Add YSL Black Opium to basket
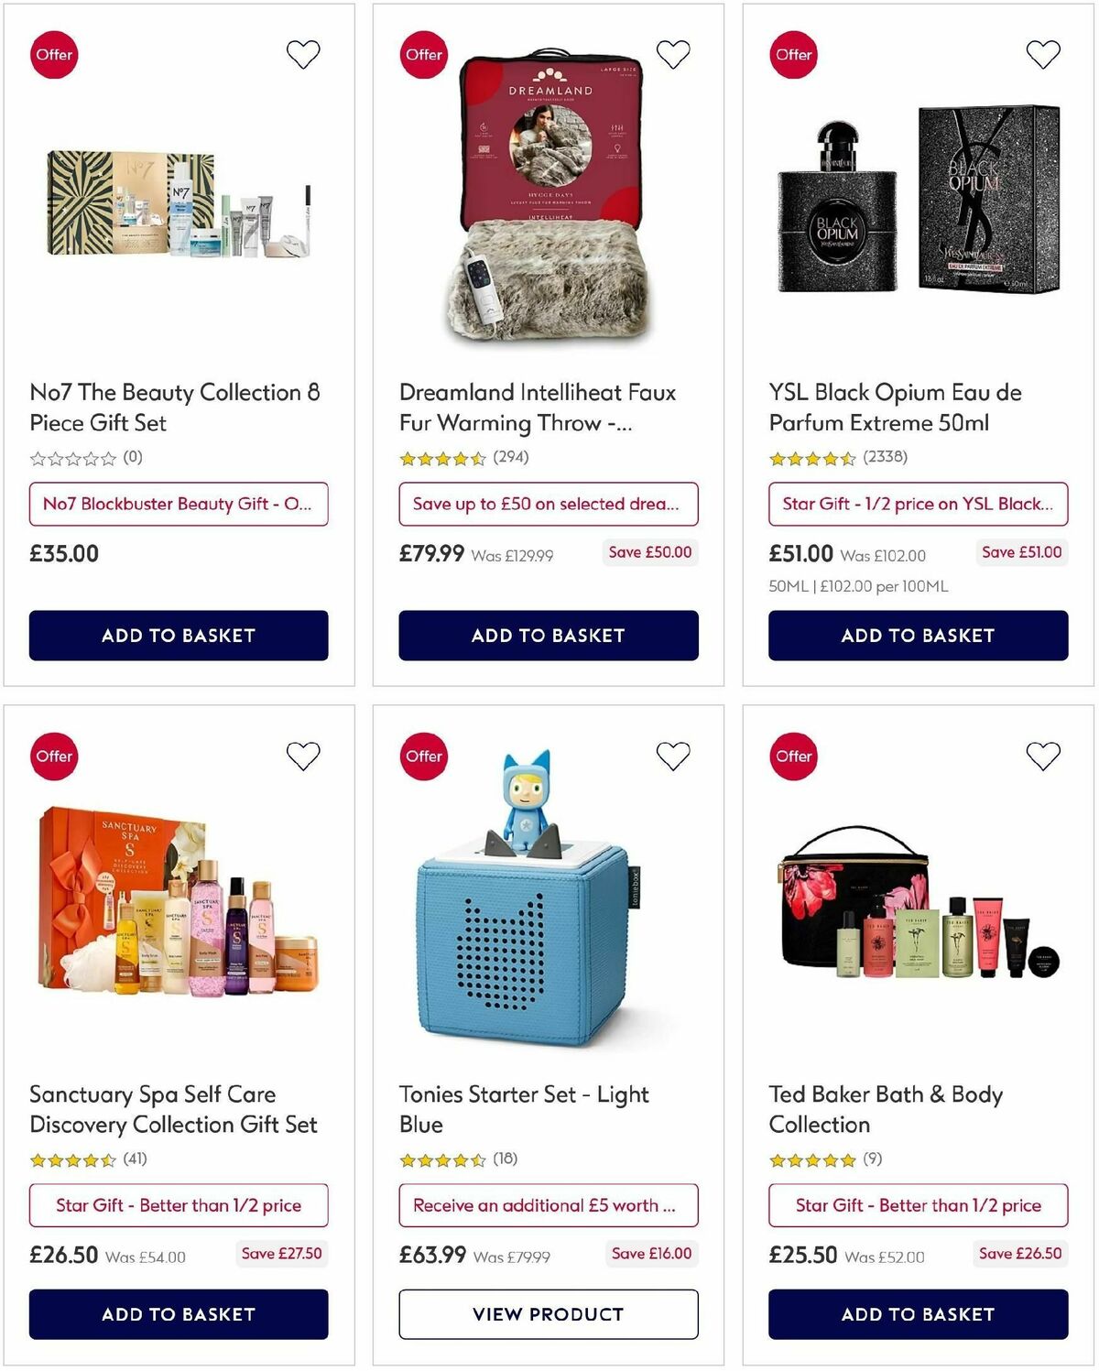Viewport: 1099px width, 1371px height. [x=917, y=635]
